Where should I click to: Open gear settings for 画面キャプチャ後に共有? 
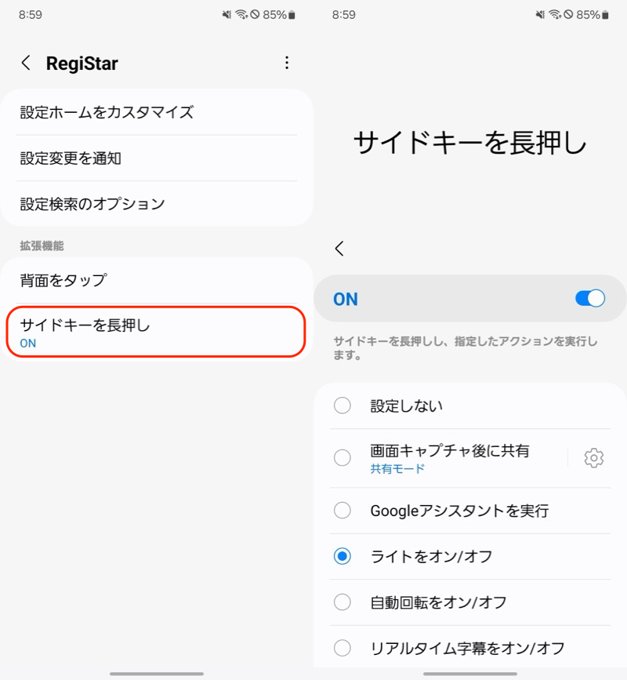coord(594,458)
